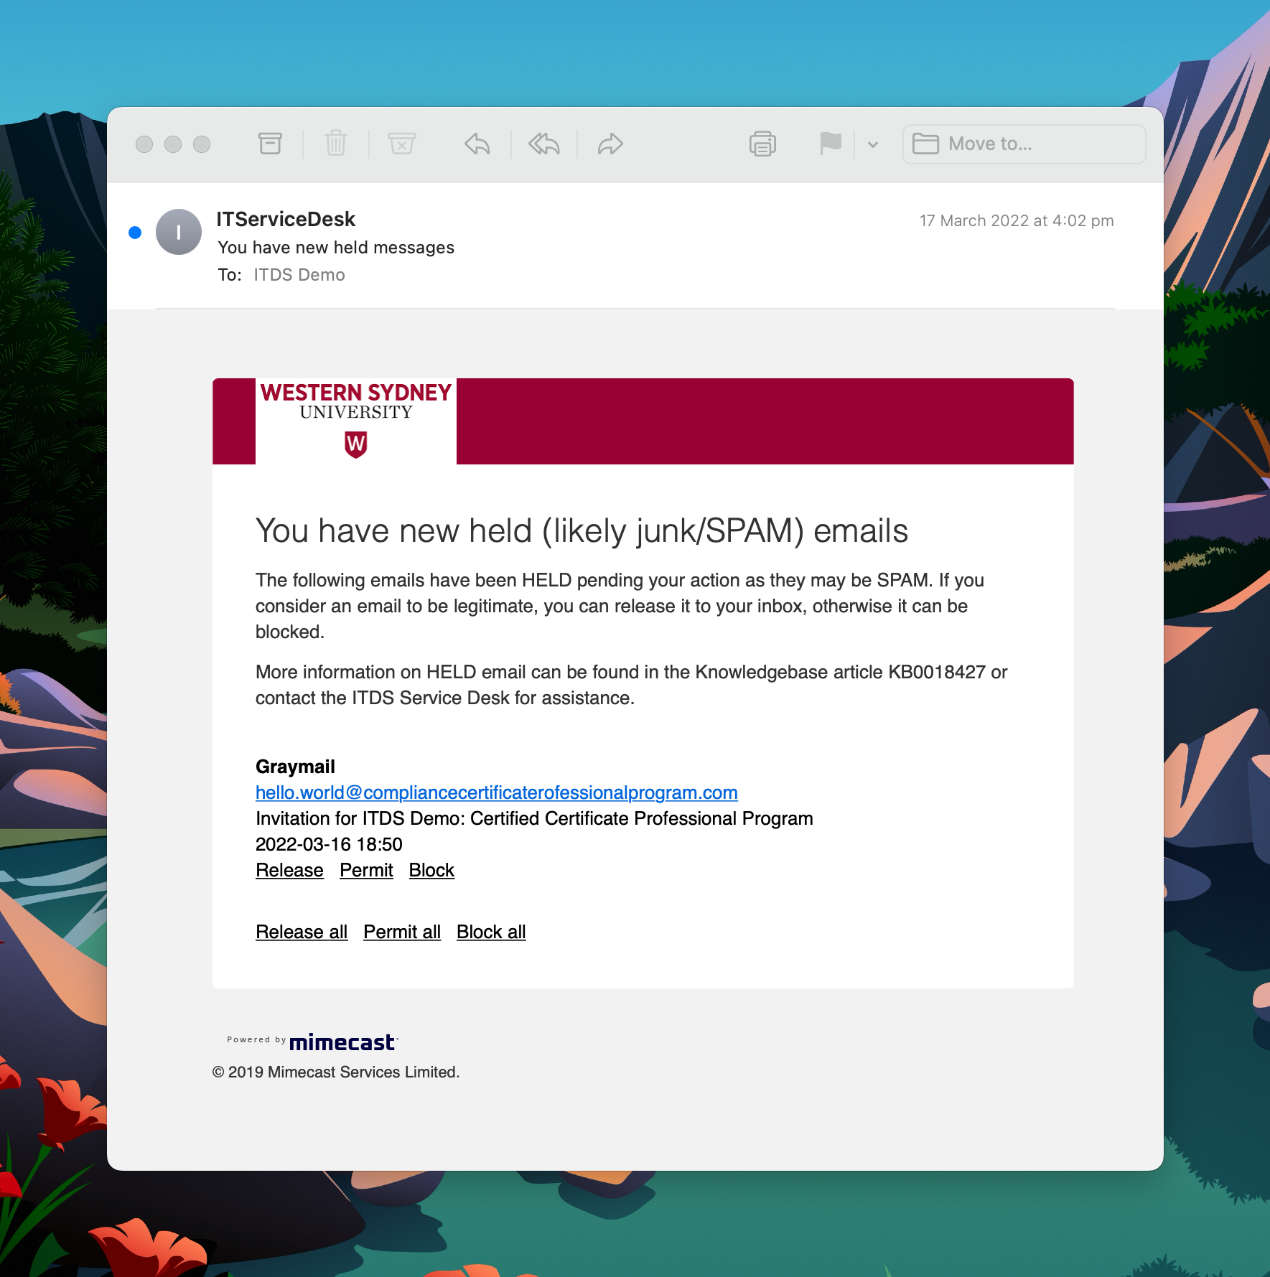Flag this message

click(831, 144)
